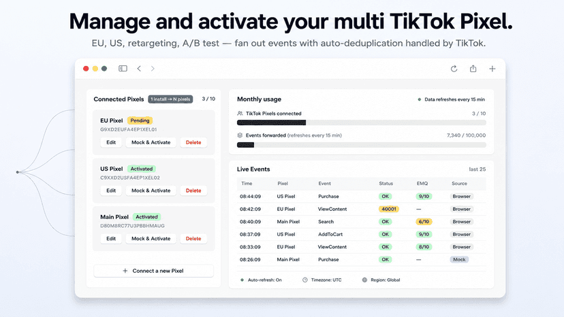Screen dimensions: 564x317
Task: Connect a new Pixel
Action: coord(153,271)
